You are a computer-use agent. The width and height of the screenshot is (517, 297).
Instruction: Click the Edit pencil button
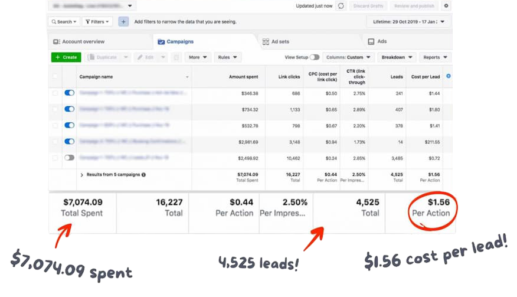click(146, 57)
